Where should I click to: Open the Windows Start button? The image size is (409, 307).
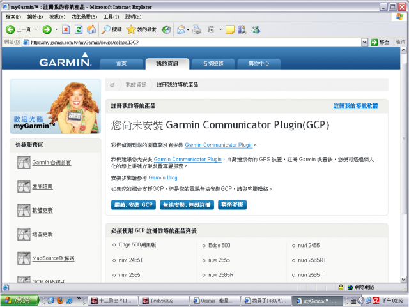(19, 301)
